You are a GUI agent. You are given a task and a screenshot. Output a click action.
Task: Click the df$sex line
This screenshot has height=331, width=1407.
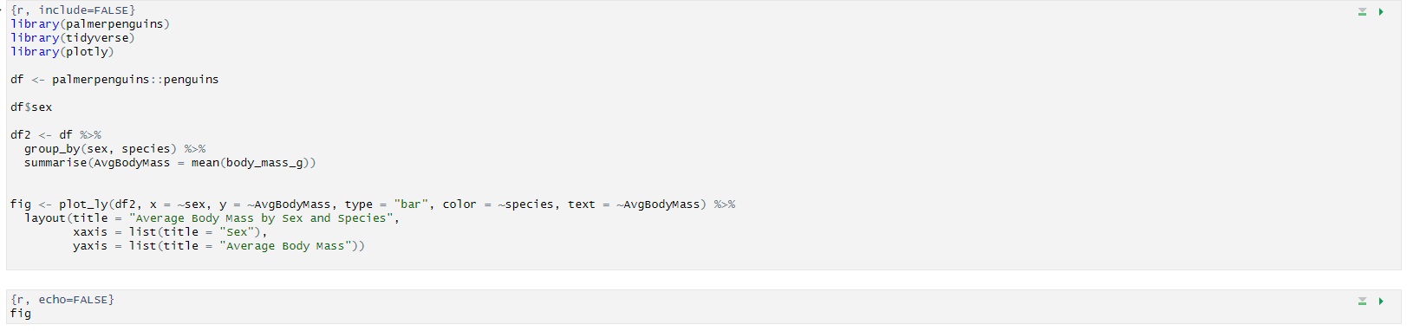[x=31, y=107]
